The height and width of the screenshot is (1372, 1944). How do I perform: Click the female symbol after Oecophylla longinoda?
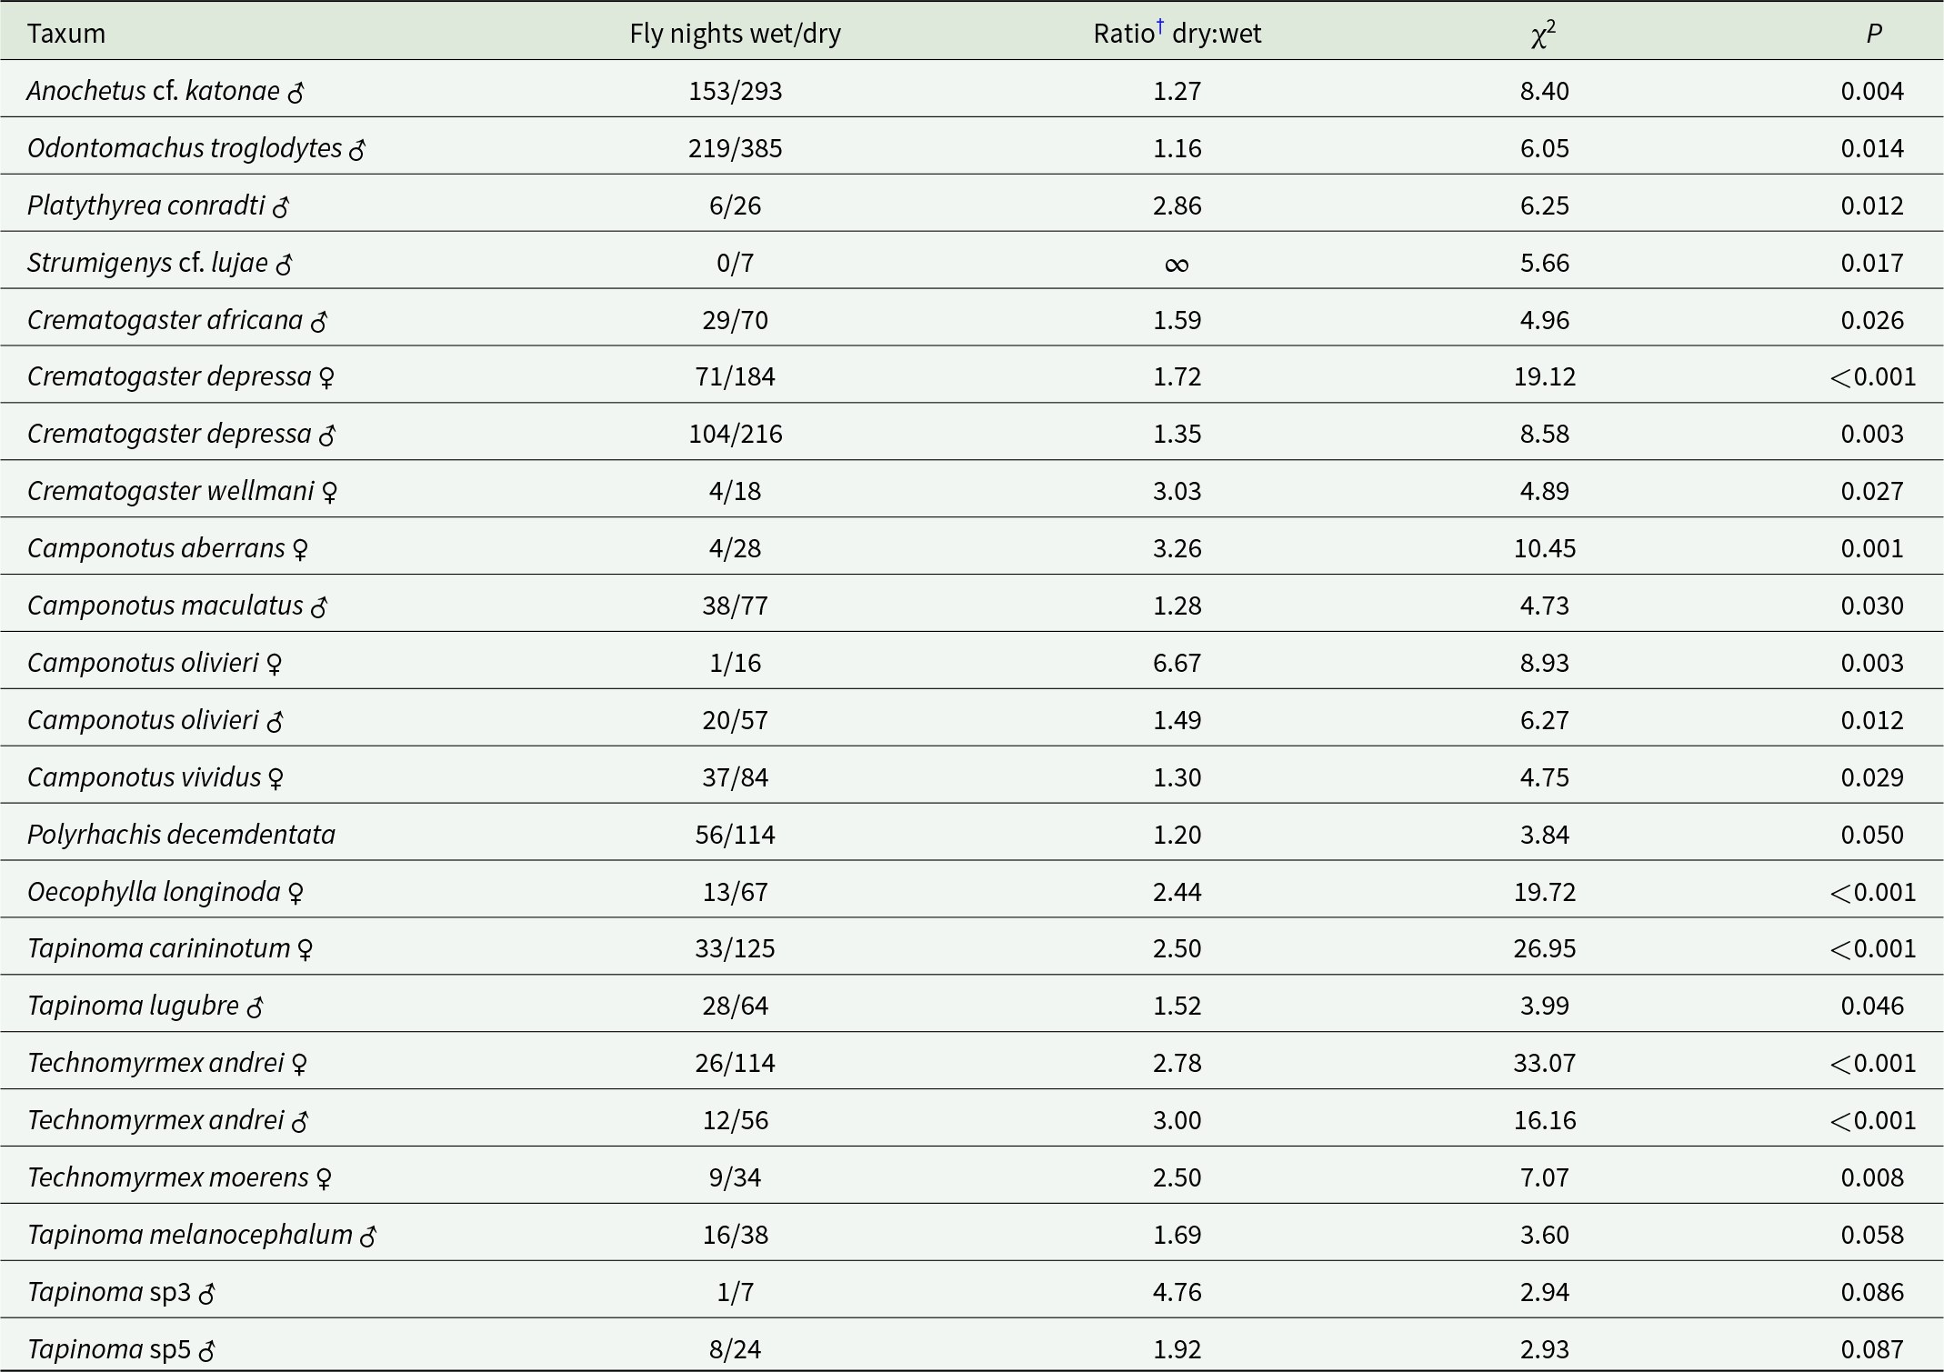point(296,893)
